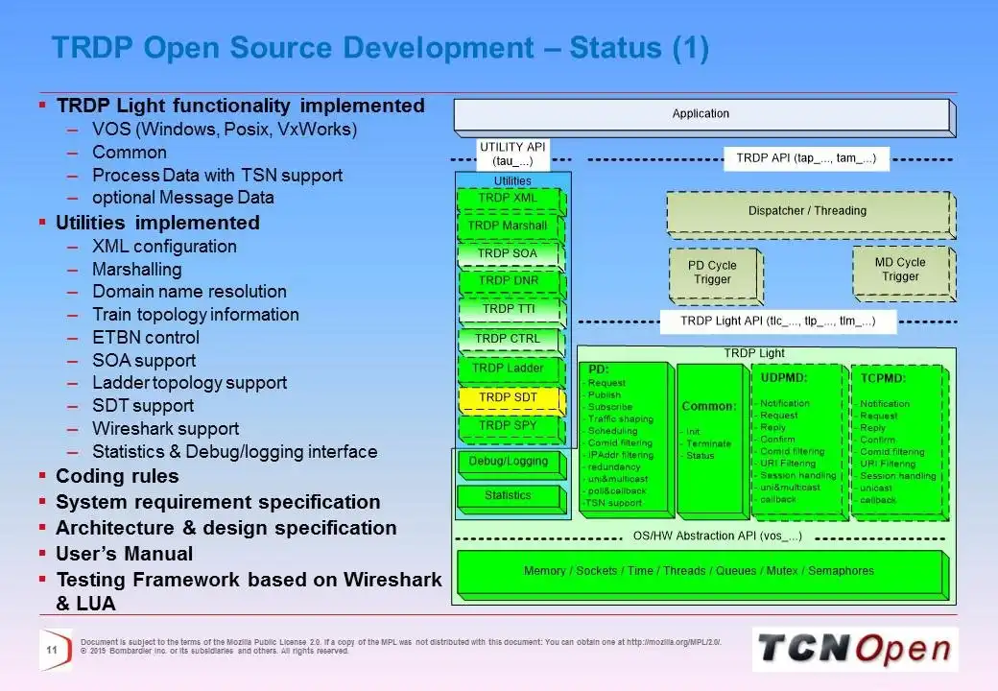Select the TRDP XML utility block
The image size is (998, 691).
(509, 198)
